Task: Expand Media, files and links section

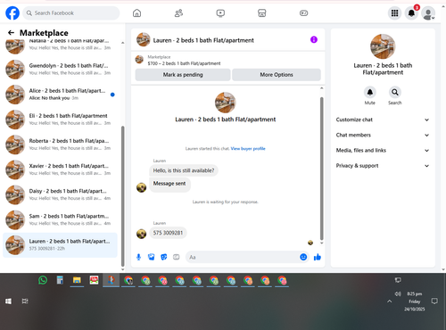Action: (383, 150)
